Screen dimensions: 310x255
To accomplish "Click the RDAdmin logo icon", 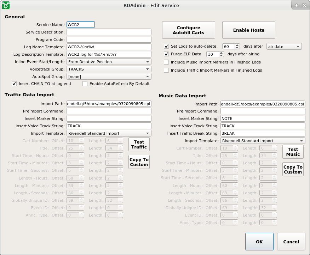I will click(x=5, y=5).
